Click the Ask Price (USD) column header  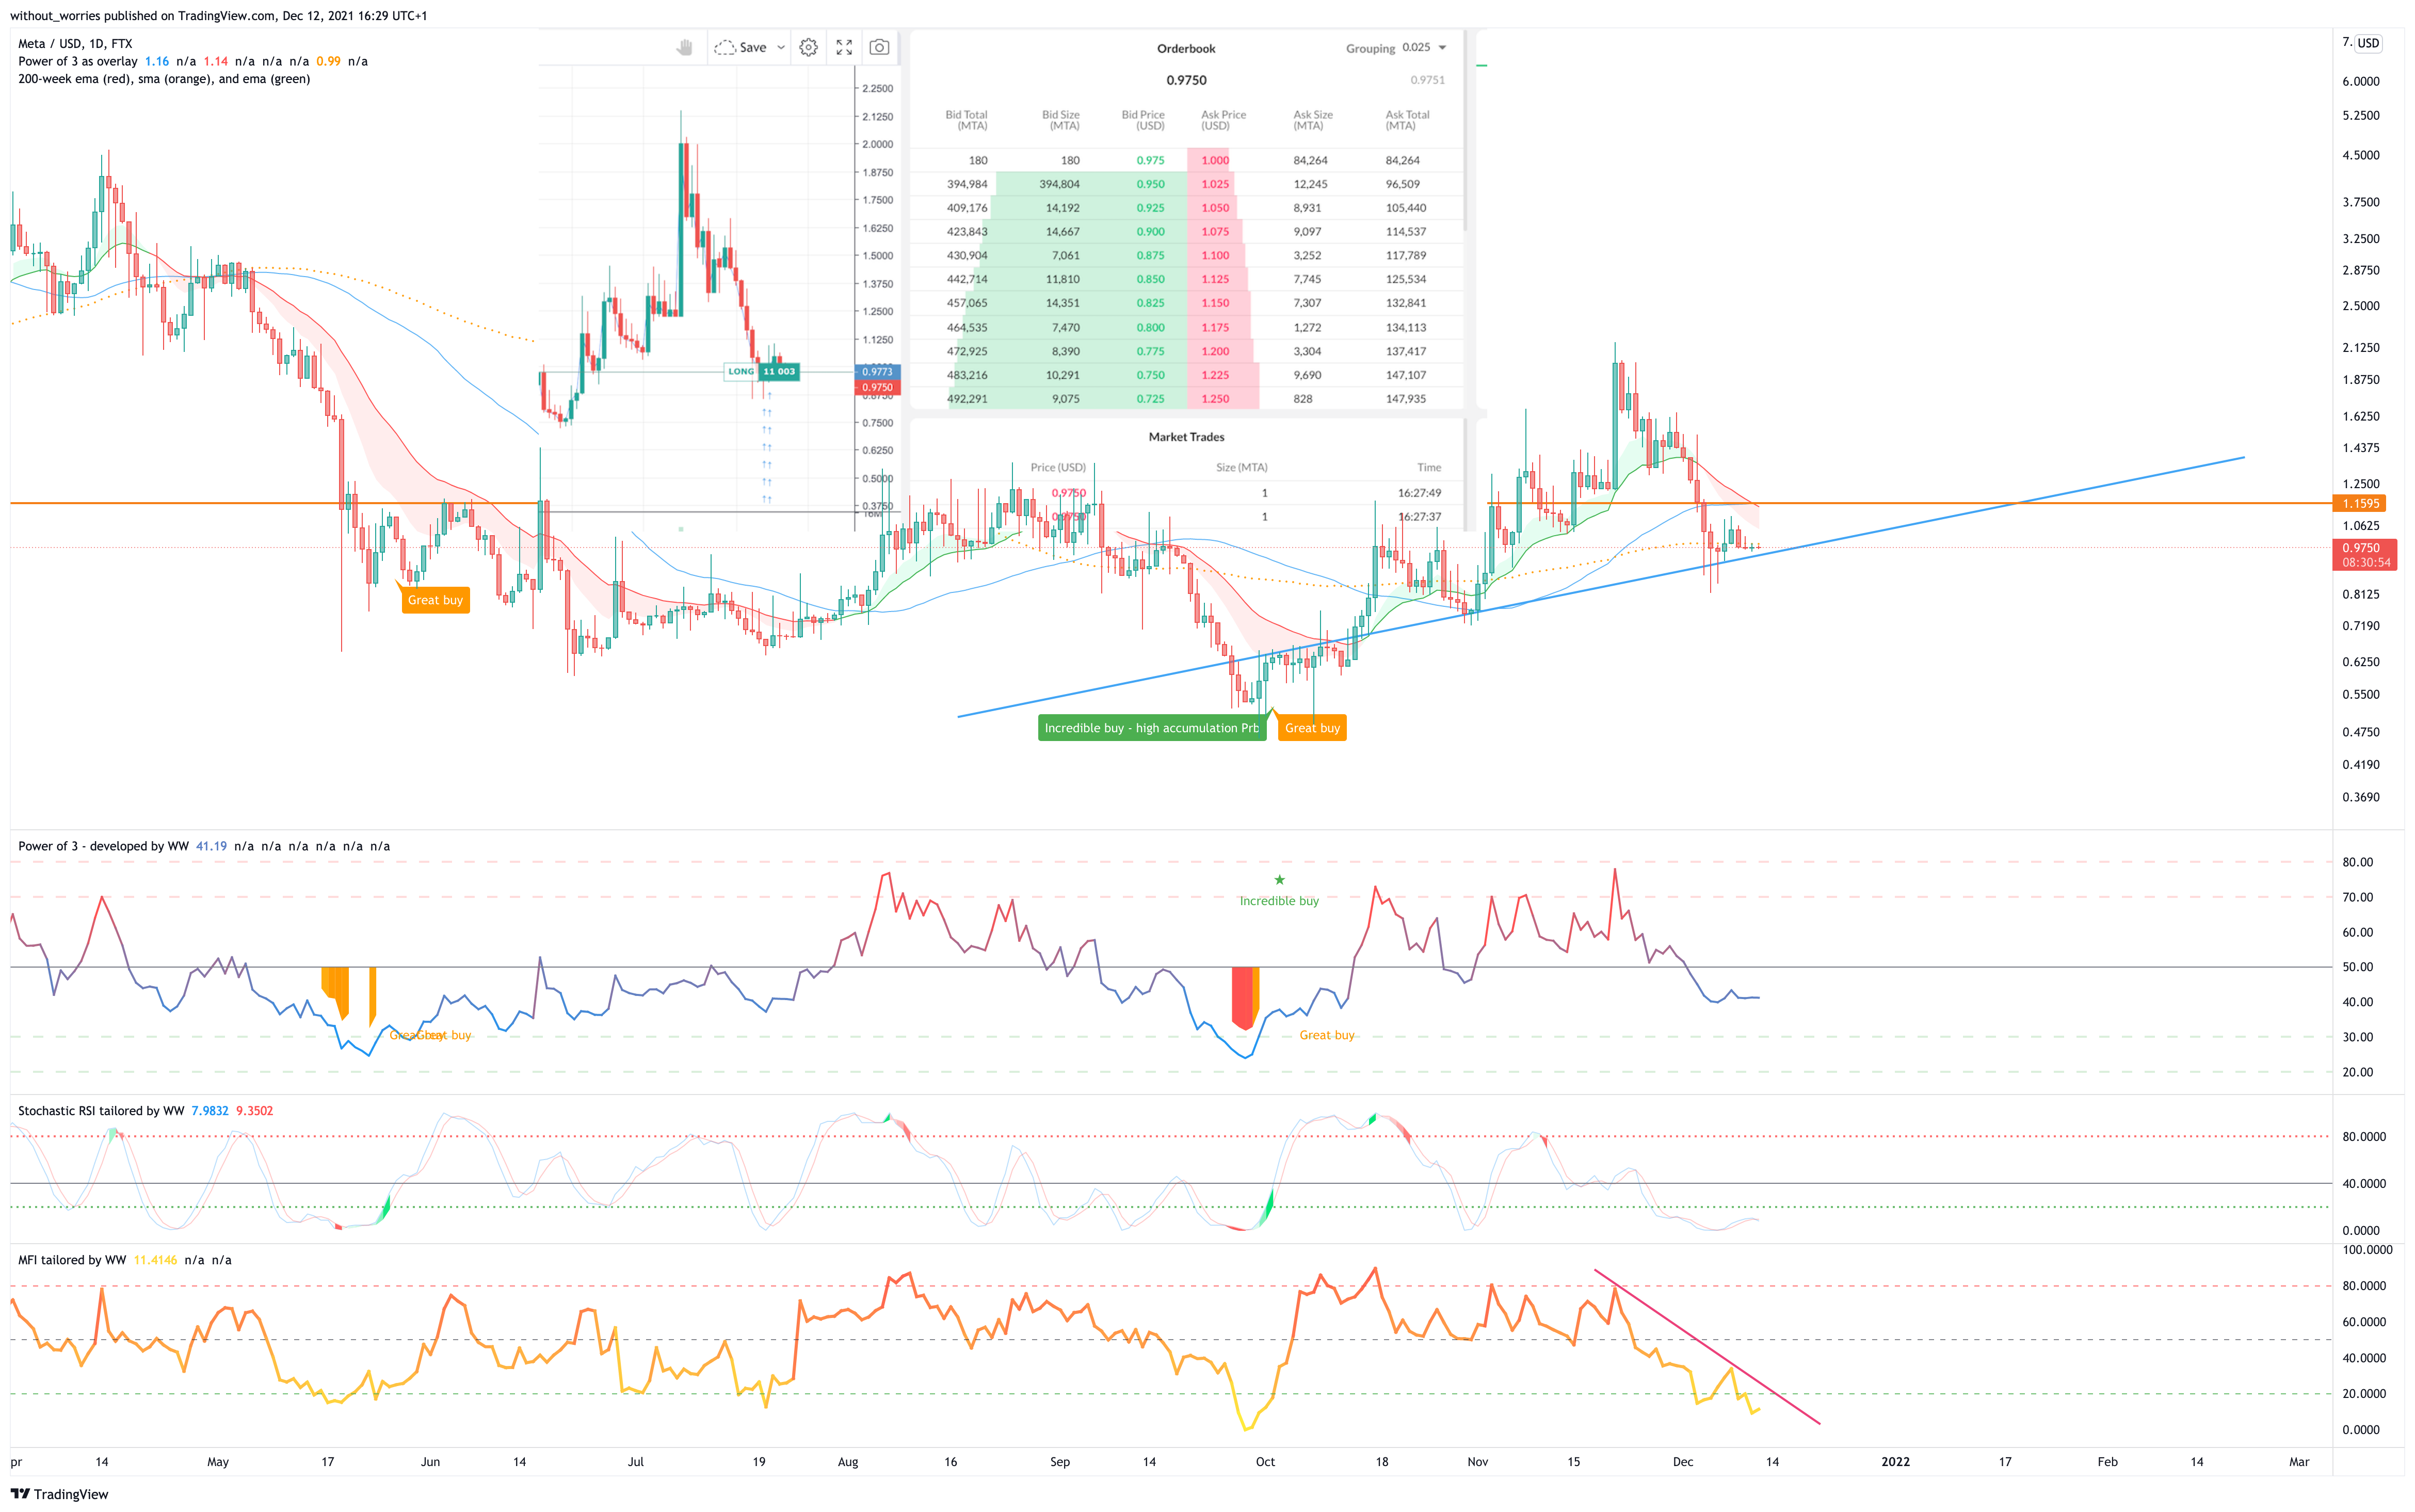point(1223,120)
